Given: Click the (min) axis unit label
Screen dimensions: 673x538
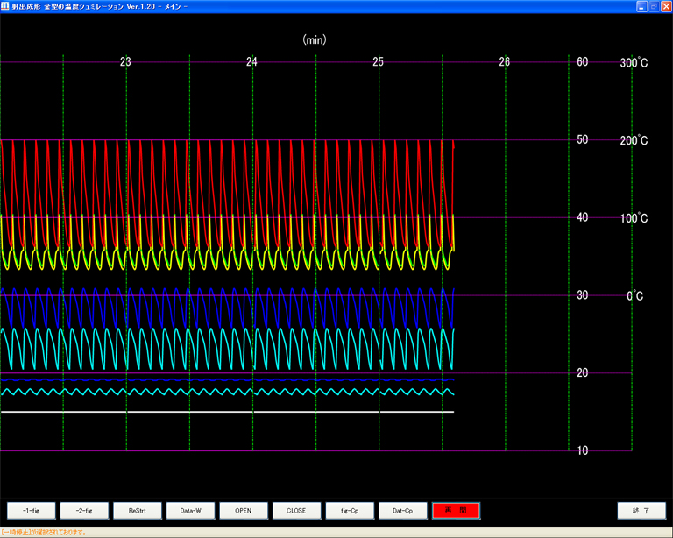Looking at the screenshot, I should pyautogui.click(x=315, y=40).
